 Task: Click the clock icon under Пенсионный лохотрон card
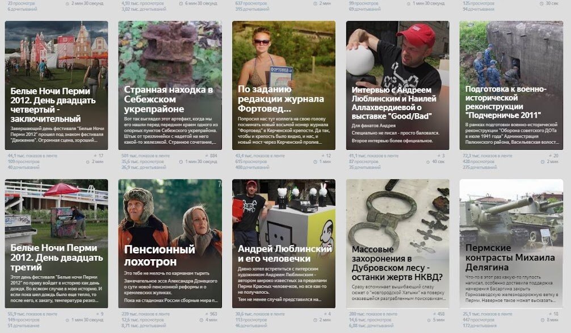[201, 320]
